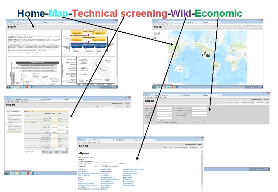Open the Tools menu in the Wiki browser window
This screenshot has width=278, height=192.
pyautogui.click(x=94, y=142)
